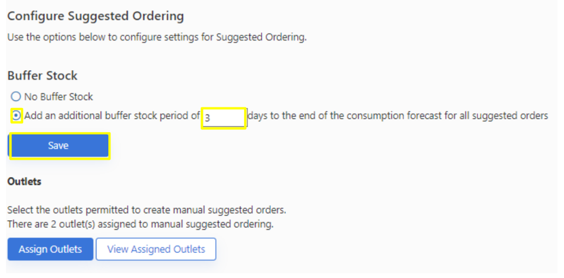The width and height of the screenshot is (564, 278).
Task: Open Assign Outlets
Action: (50, 249)
